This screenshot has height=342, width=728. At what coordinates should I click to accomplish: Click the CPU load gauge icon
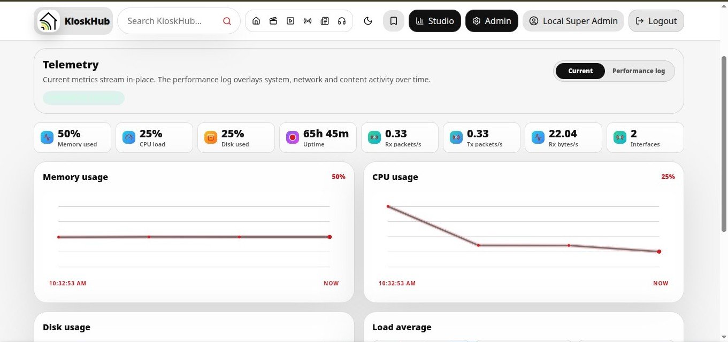pos(129,137)
